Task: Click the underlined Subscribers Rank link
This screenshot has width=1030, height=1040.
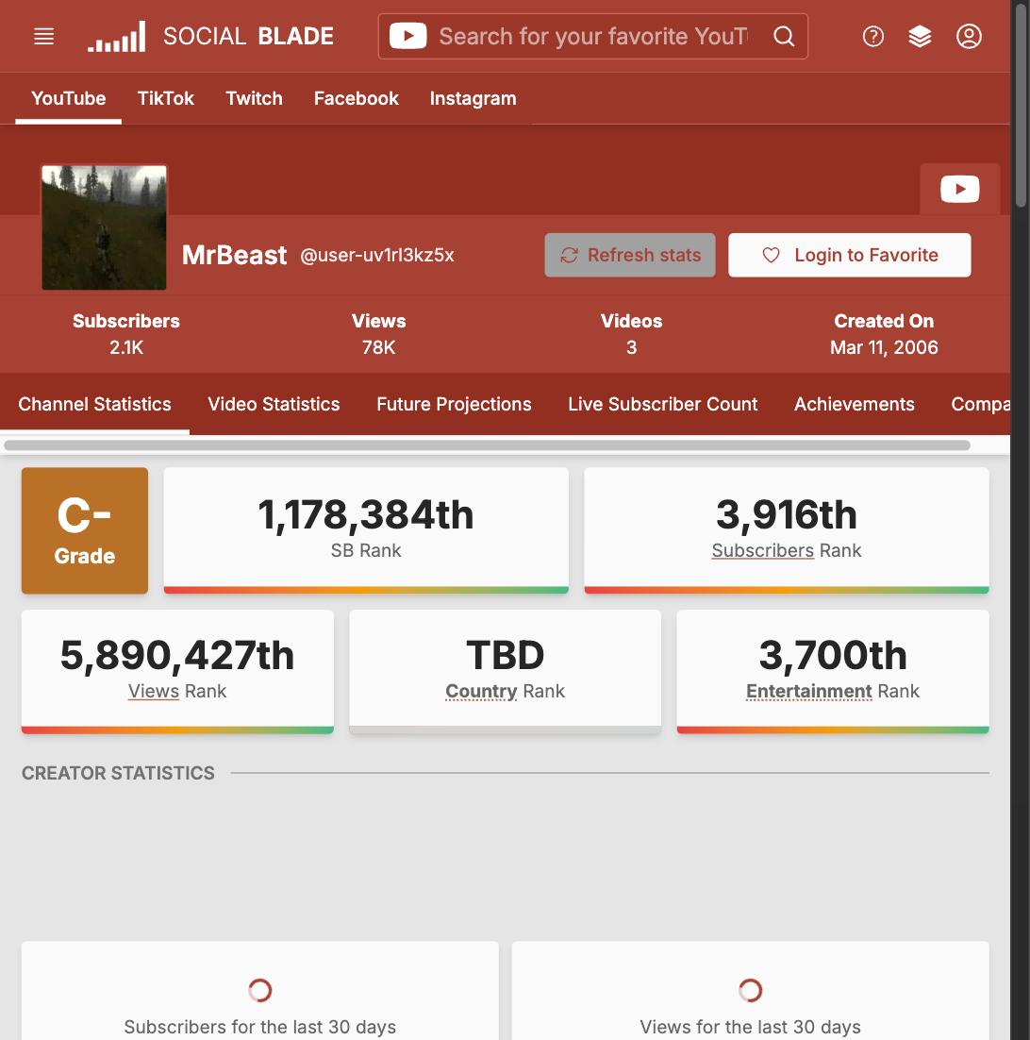Action: coord(762,550)
